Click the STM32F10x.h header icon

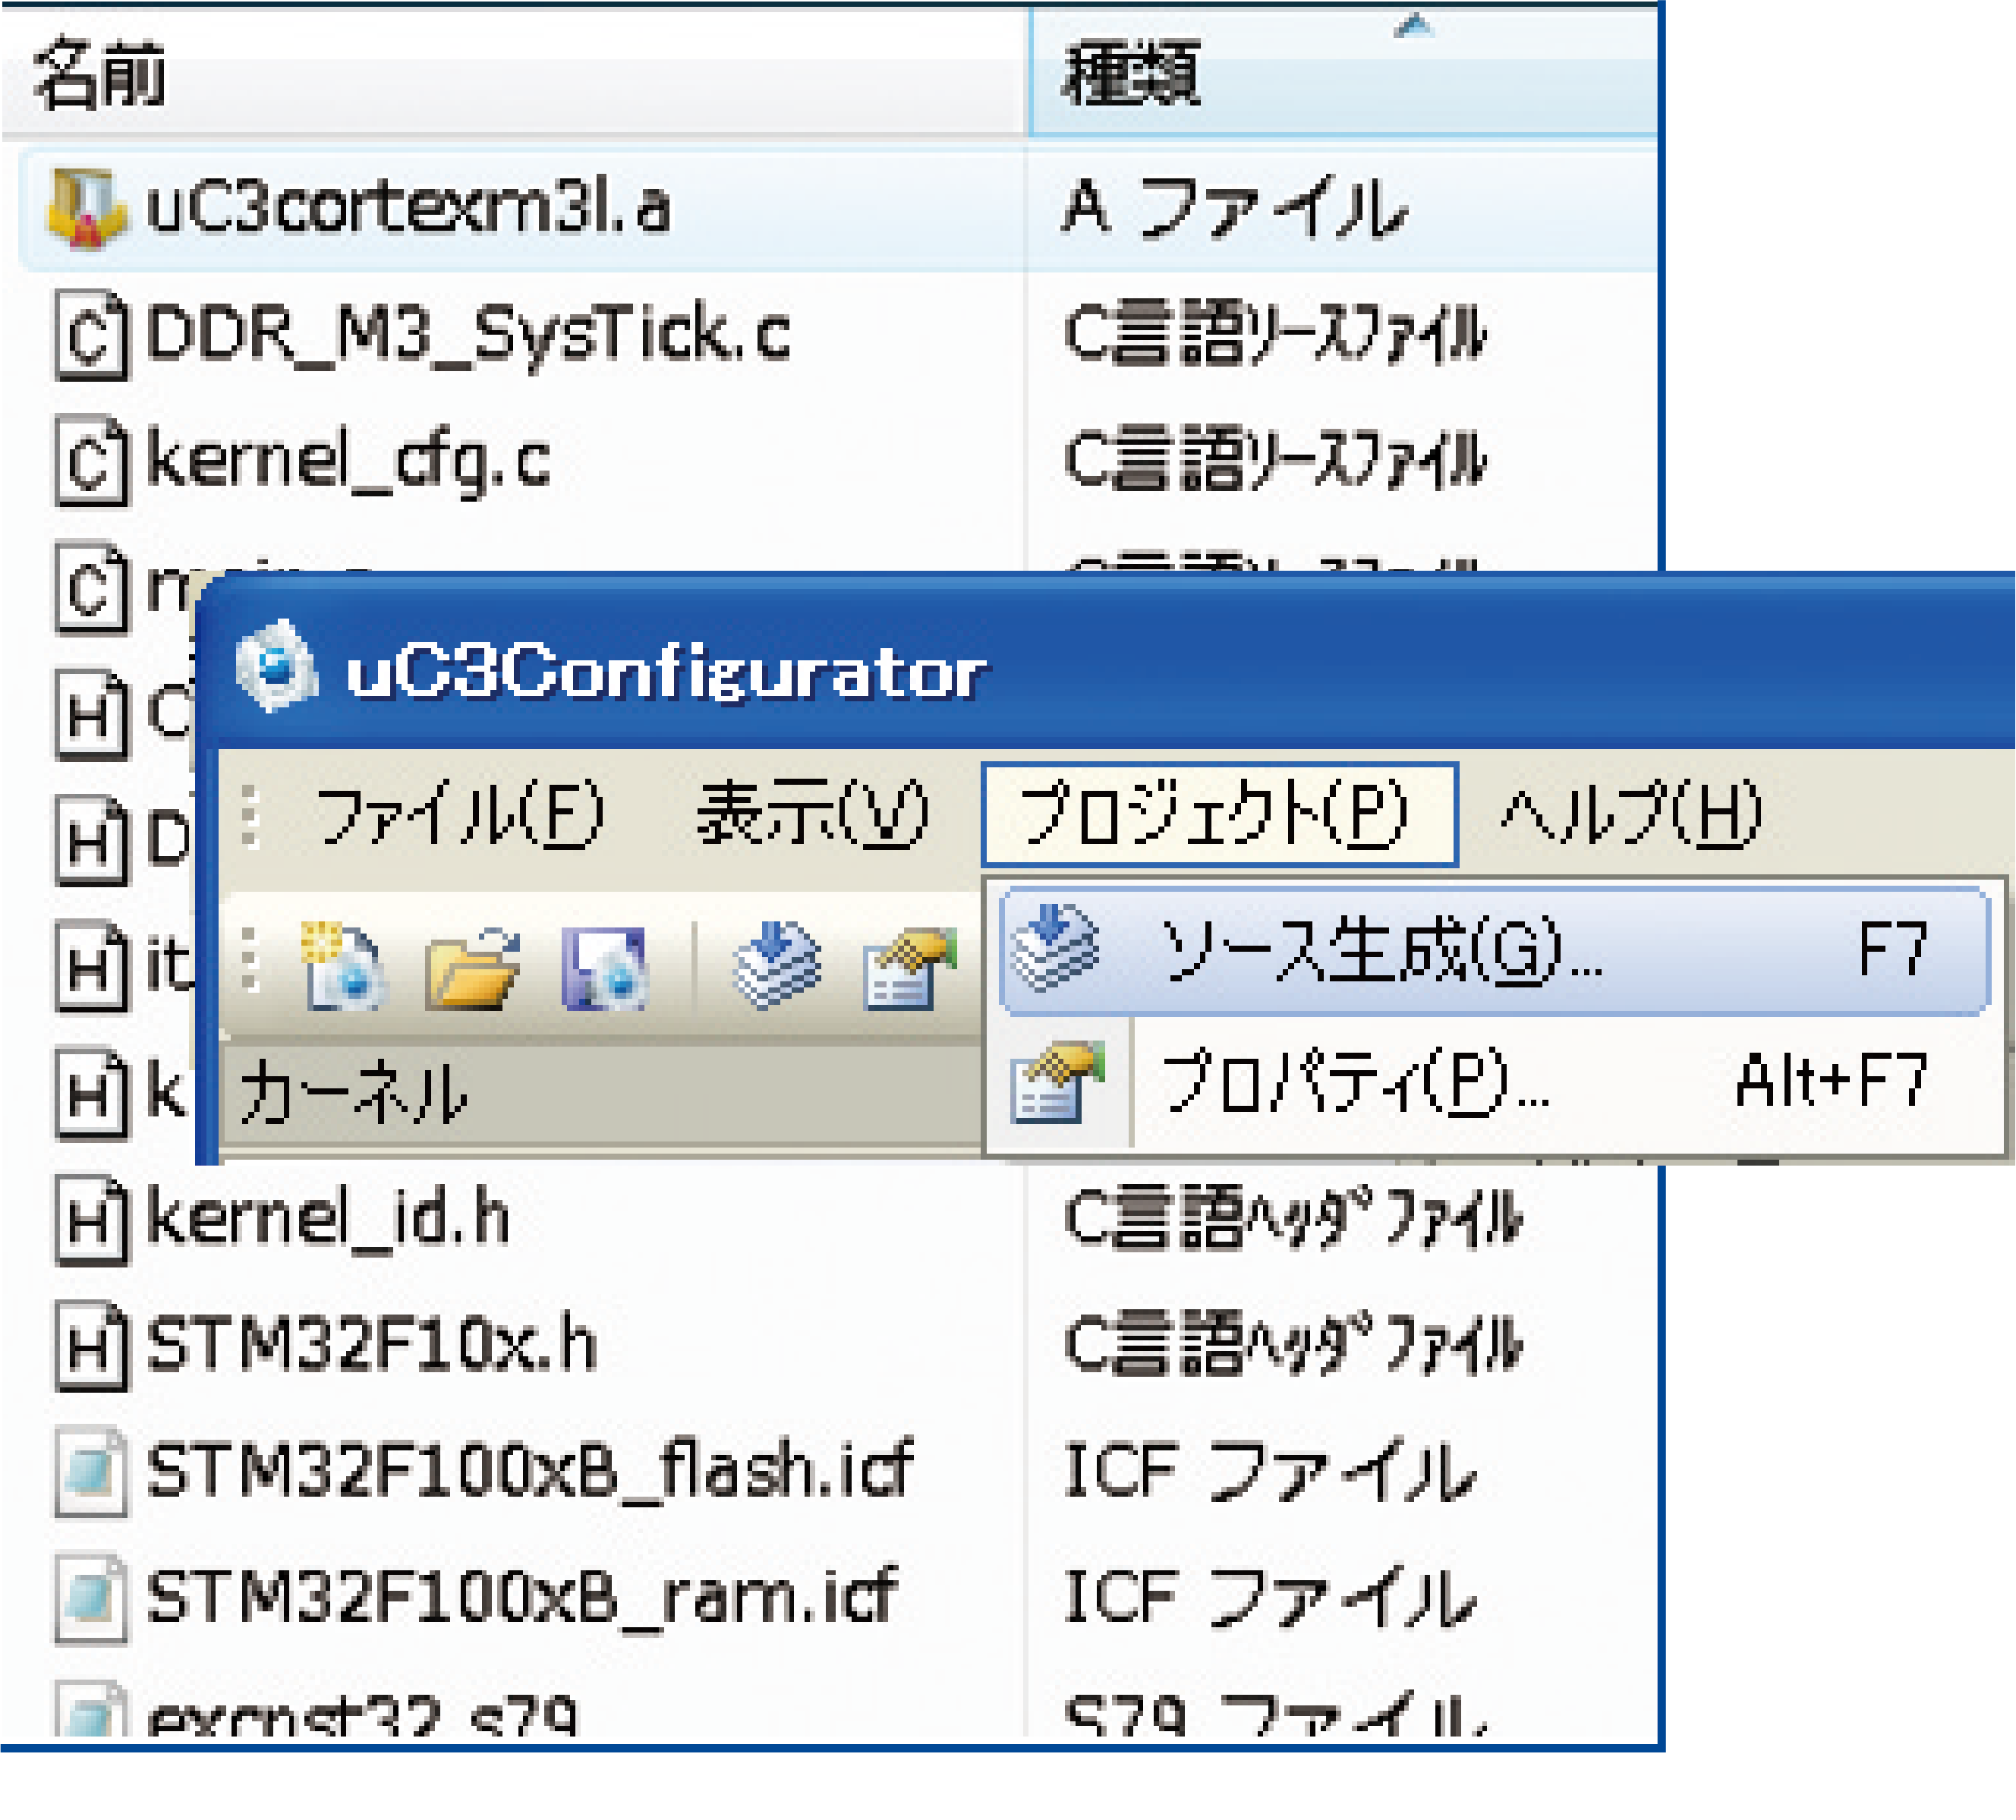click(x=90, y=1347)
